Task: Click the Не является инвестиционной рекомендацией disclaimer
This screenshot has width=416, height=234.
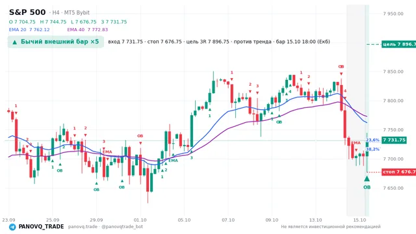Action: [x=331, y=227]
